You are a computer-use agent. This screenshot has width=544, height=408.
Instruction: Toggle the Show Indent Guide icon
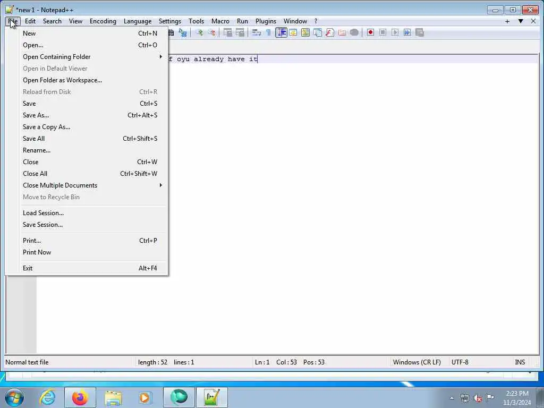click(x=281, y=32)
